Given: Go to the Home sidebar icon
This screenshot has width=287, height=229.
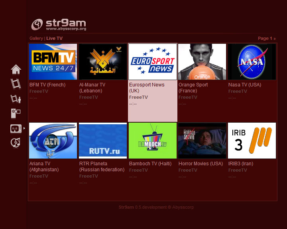Looking at the screenshot, I should 16,69.
